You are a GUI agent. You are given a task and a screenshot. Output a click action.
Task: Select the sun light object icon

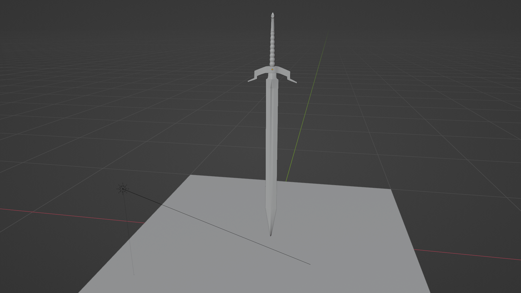click(x=123, y=189)
